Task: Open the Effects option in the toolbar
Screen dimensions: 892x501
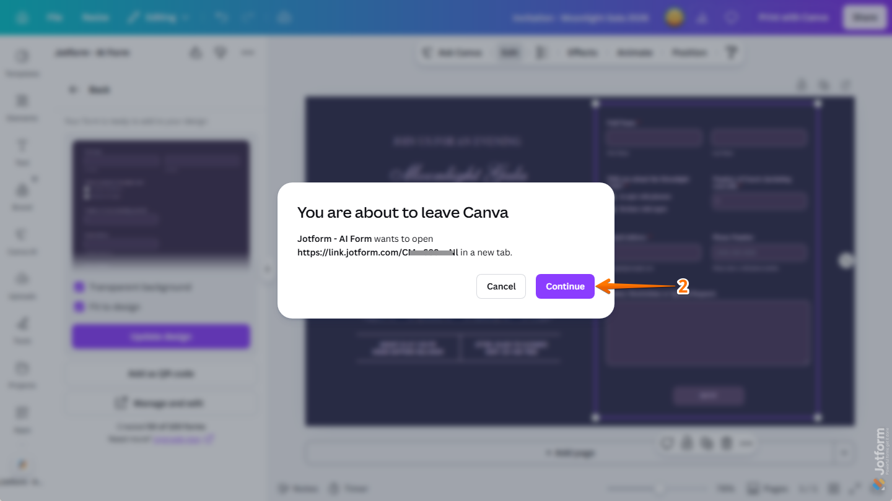Action: pyautogui.click(x=582, y=53)
